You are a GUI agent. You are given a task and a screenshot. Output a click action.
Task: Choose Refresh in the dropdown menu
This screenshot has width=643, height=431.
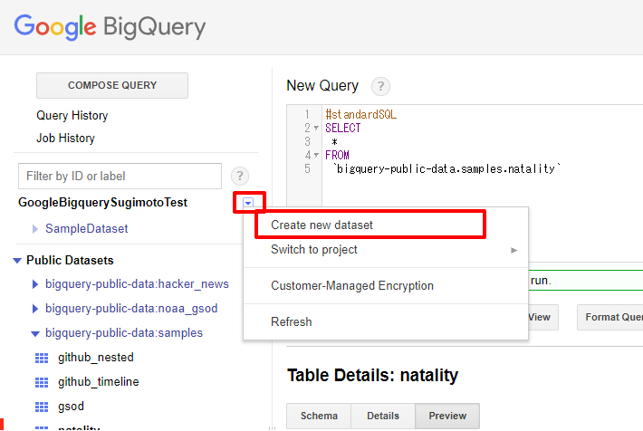tap(386, 322)
